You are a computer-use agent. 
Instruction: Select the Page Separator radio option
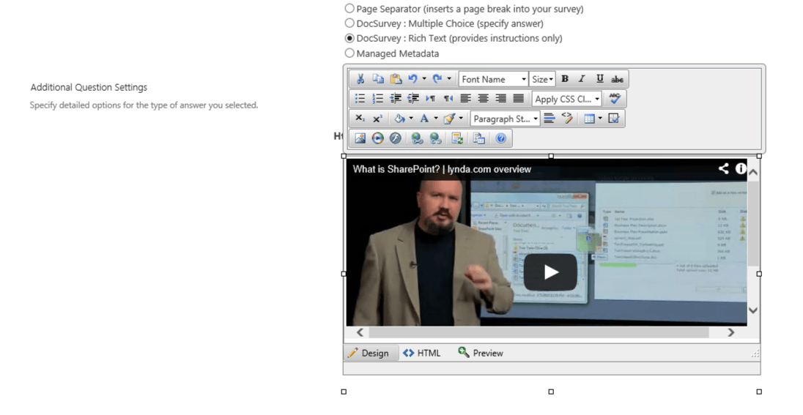click(x=349, y=8)
